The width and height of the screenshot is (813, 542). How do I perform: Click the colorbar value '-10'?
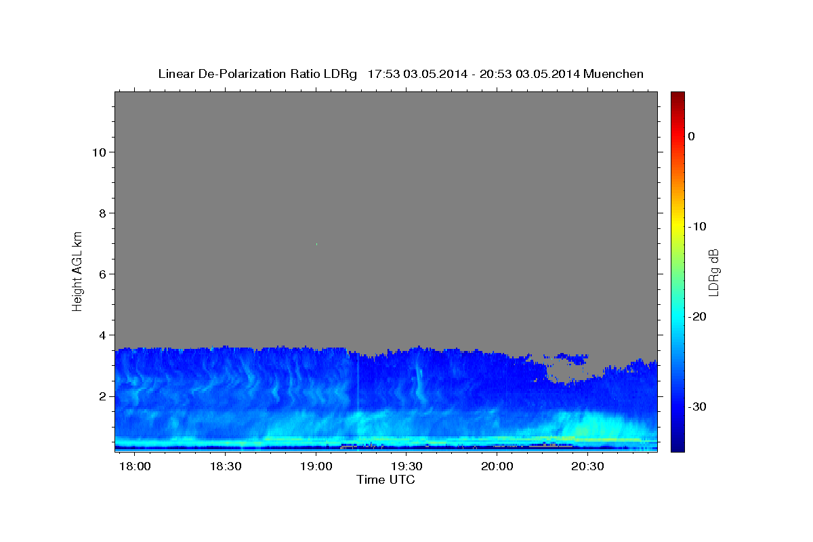pyautogui.click(x=697, y=226)
